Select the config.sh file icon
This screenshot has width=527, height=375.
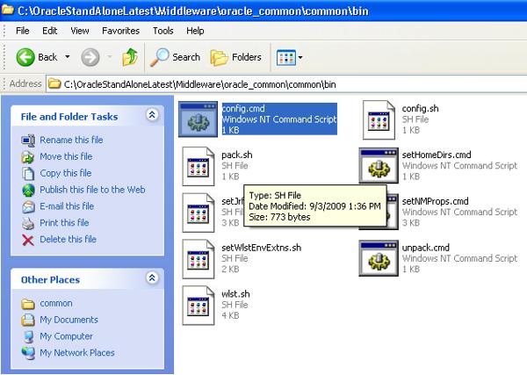(x=379, y=119)
